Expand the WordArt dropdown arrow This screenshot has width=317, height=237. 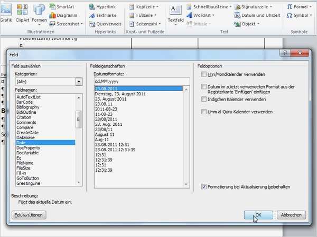213,15
